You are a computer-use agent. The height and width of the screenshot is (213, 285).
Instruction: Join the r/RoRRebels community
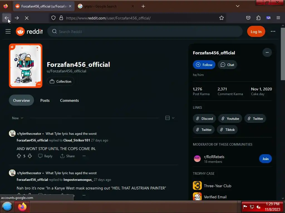265,159
